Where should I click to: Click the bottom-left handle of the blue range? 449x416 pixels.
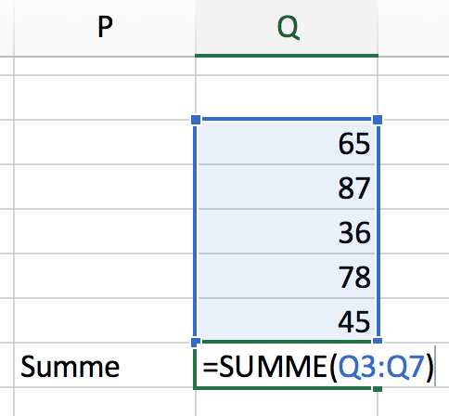click(x=196, y=343)
